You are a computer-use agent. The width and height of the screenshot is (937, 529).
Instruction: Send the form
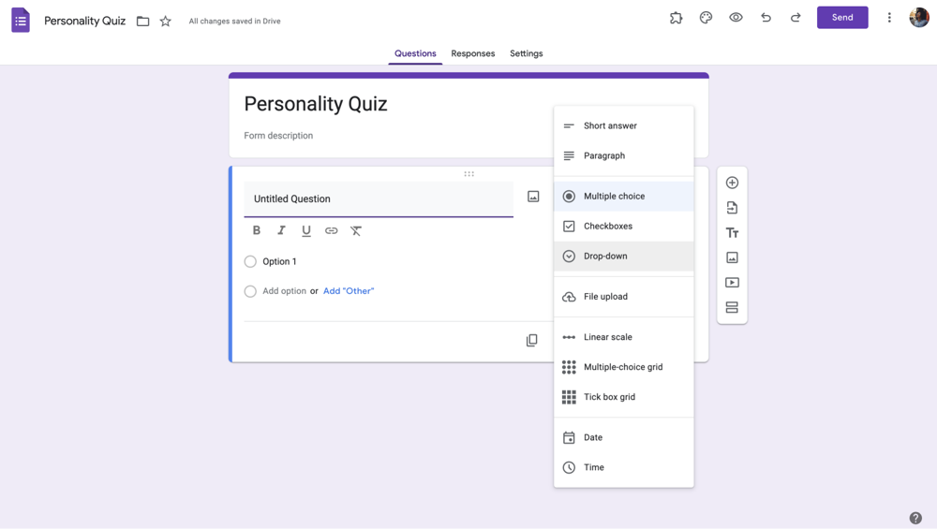pyautogui.click(x=842, y=17)
